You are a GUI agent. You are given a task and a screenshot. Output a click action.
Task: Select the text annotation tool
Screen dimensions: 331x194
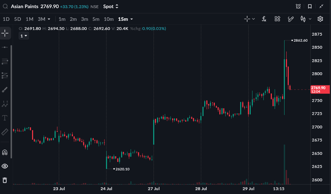coord(5,118)
